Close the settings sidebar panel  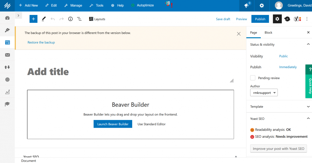coord(308,32)
